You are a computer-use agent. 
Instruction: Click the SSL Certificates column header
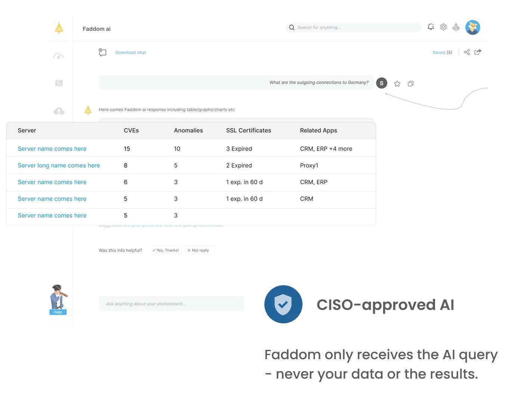249,130
